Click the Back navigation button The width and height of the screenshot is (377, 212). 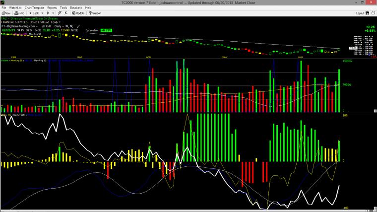[x=34, y=13]
